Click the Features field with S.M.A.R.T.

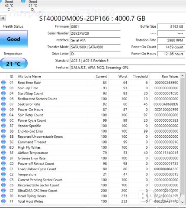point(128,68)
